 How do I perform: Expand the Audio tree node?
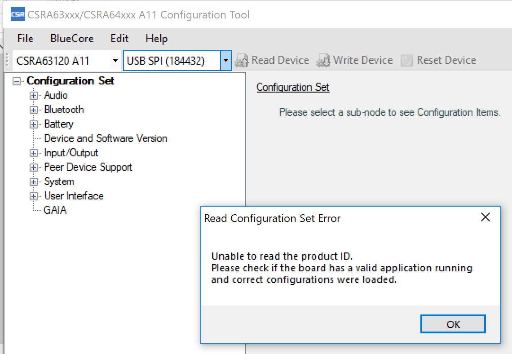click(33, 96)
